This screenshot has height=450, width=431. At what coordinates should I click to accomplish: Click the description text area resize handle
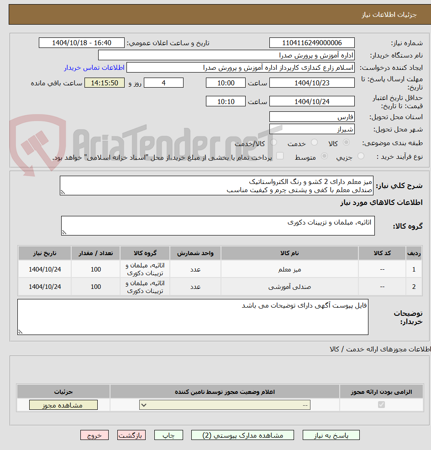63,192
